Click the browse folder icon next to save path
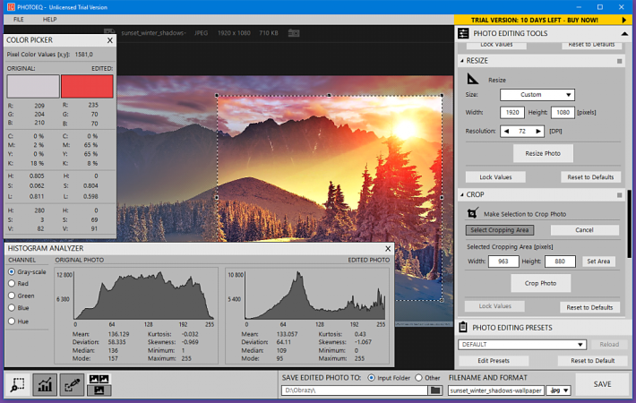The image size is (636, 403). point(435,390)
